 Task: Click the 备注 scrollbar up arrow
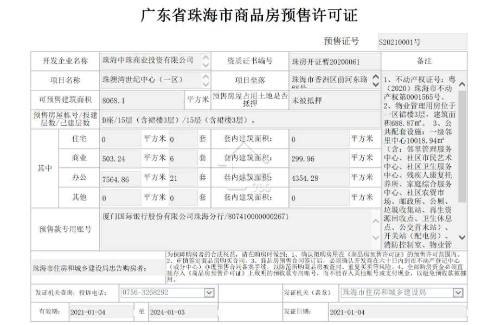coord(462,84)
